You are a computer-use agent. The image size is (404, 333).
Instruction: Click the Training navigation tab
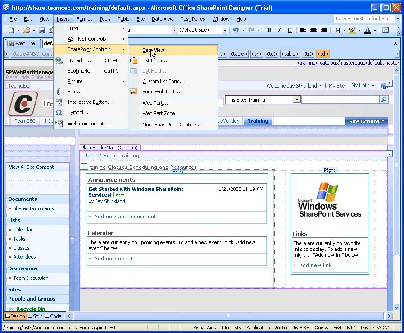point(258,121)
